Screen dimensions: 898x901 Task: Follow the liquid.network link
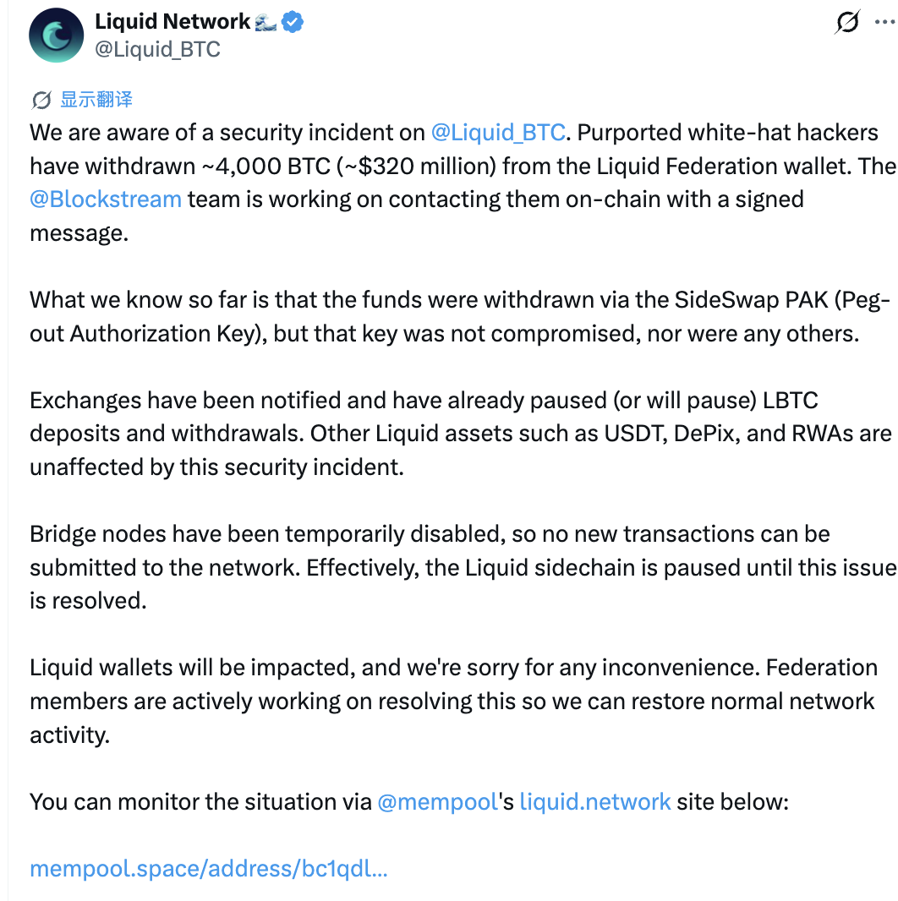[595, 801]
